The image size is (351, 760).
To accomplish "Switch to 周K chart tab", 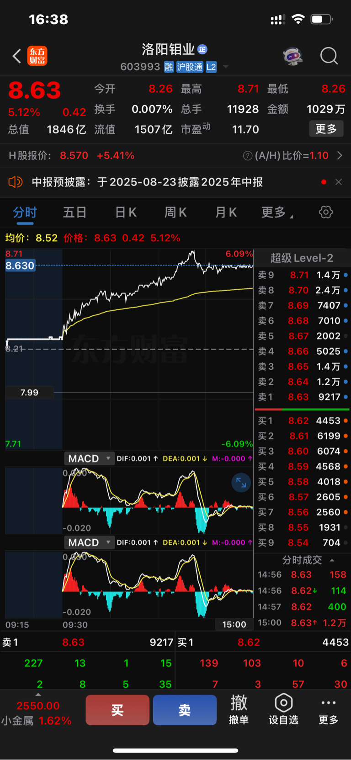I will click(175, 213).
